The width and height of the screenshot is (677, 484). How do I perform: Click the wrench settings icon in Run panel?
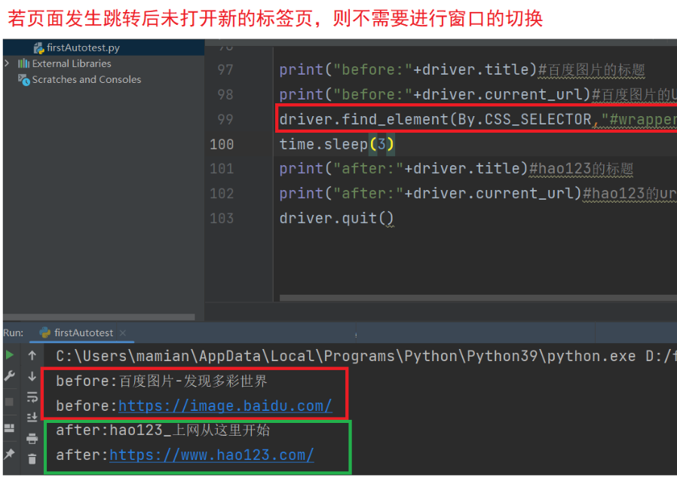point(9,375)
